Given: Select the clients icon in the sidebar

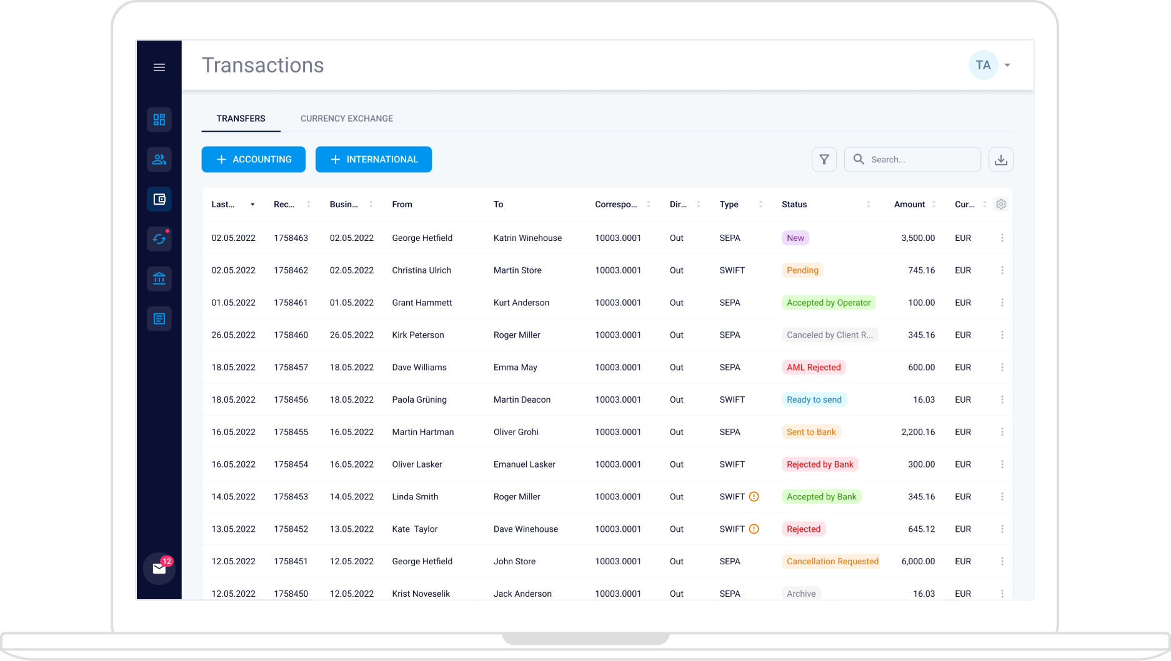Looking at the screenshot, I should 159,159.
